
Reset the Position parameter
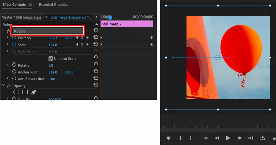click(x=96, y=37)
